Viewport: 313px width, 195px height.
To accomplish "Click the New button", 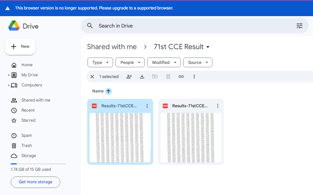I will [x=20, y=46].
